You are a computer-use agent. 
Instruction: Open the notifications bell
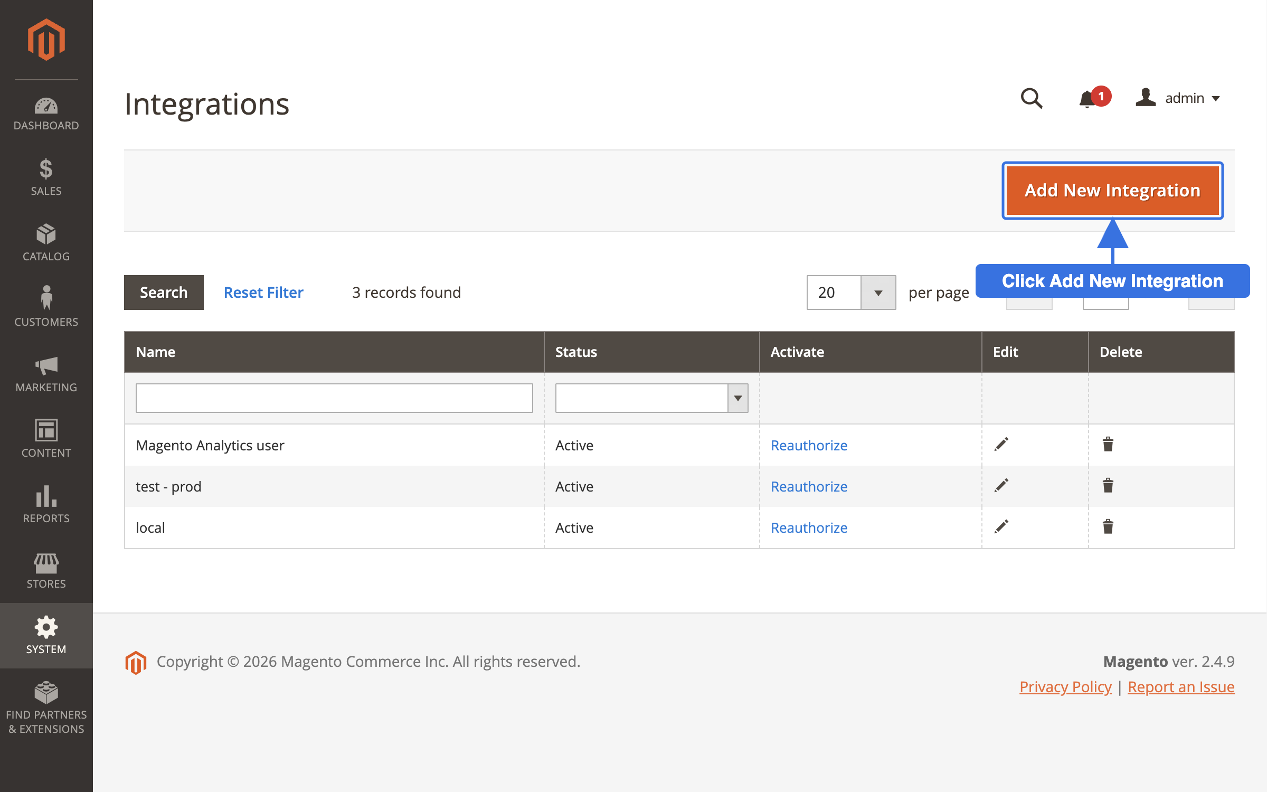pyautogui.click(x=1094, y=98)
